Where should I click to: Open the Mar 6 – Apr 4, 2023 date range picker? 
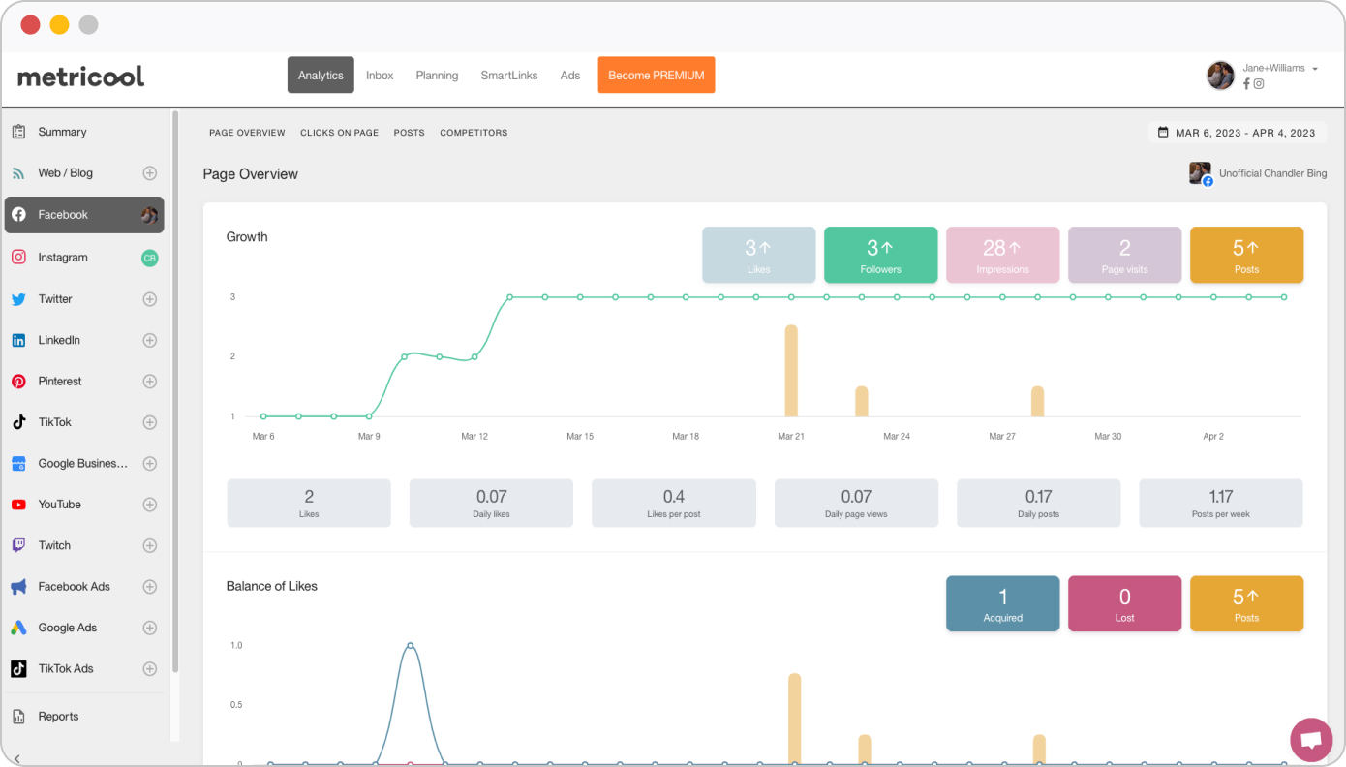[1238, 133]
